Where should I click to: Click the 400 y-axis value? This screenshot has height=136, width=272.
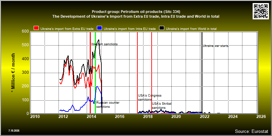click(25, 59)
